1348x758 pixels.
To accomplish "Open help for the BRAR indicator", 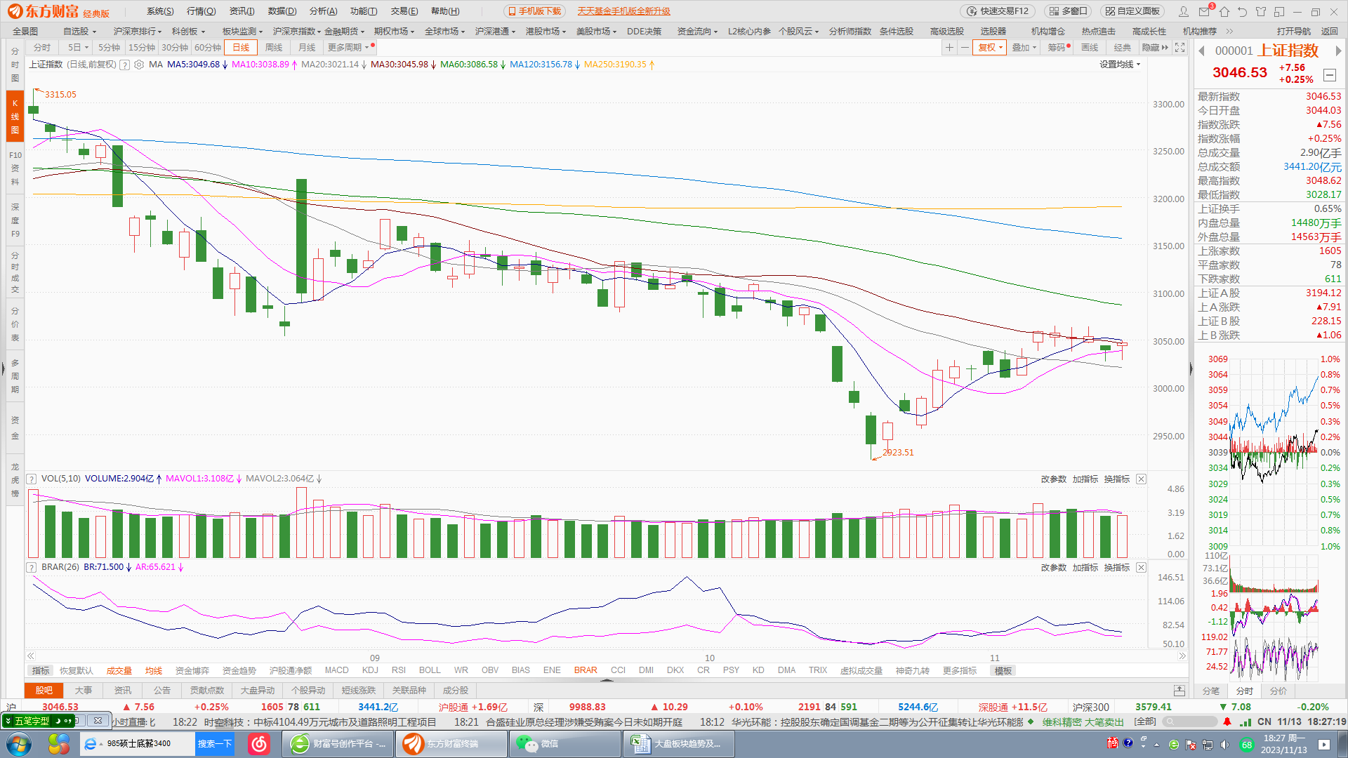I will point(32,567).
